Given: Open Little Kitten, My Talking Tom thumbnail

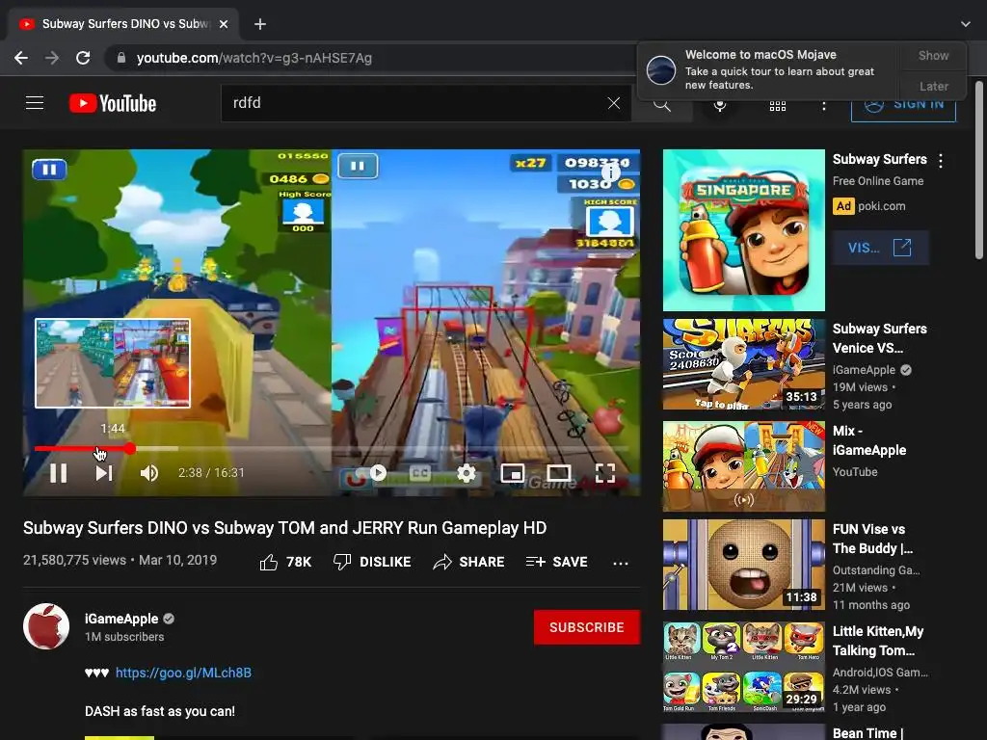Looking at the screenshot, I should (743, 667).
